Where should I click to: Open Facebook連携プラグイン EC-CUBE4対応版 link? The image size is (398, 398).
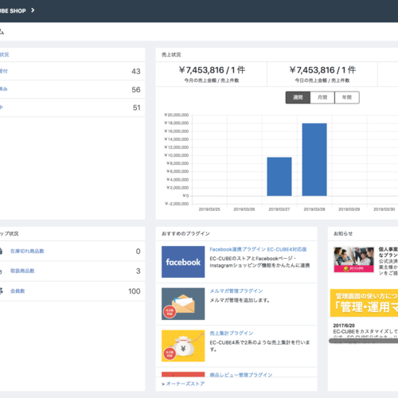coord(258,249)
